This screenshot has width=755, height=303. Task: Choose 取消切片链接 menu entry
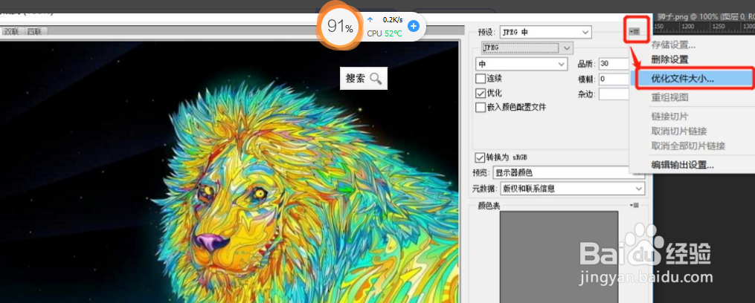(679, 131)
